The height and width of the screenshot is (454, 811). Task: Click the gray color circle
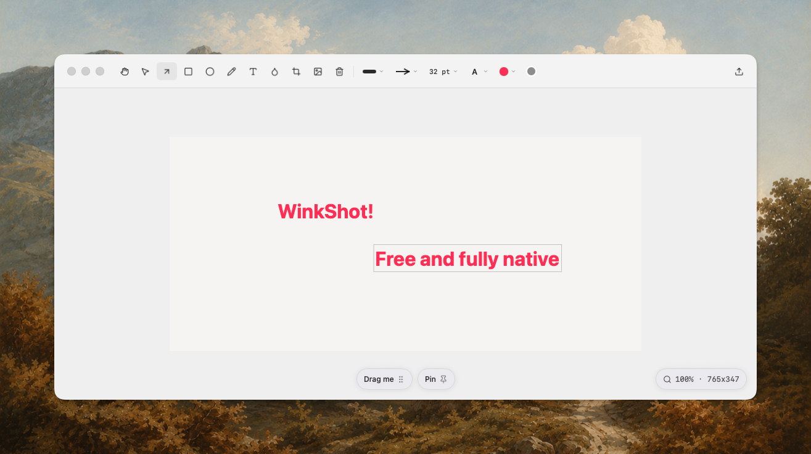pyautogui.click(x=531, y=72)
